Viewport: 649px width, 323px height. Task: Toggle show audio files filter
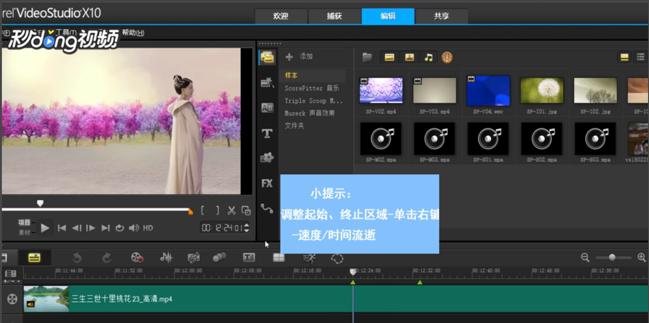point(428,58)
